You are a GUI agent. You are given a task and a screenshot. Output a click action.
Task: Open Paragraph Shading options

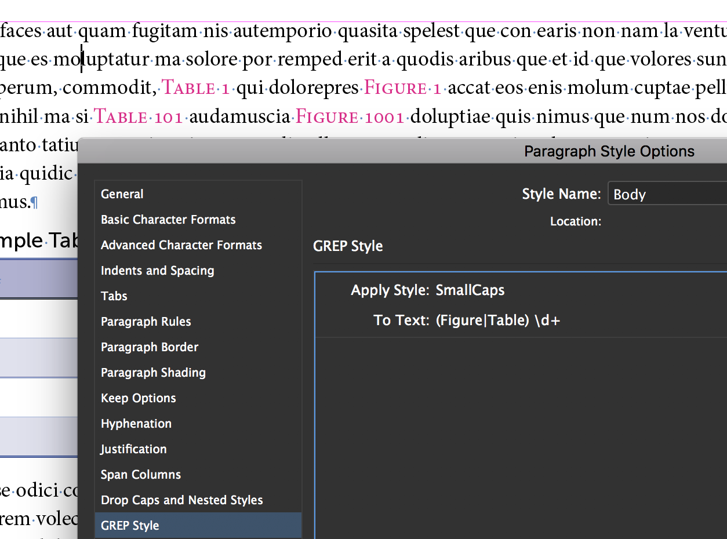153,372
